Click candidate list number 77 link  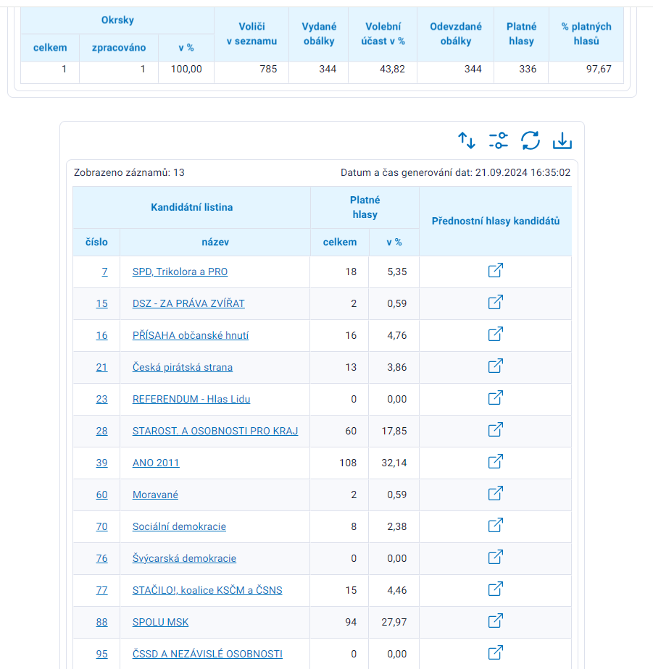coord(101,591)
